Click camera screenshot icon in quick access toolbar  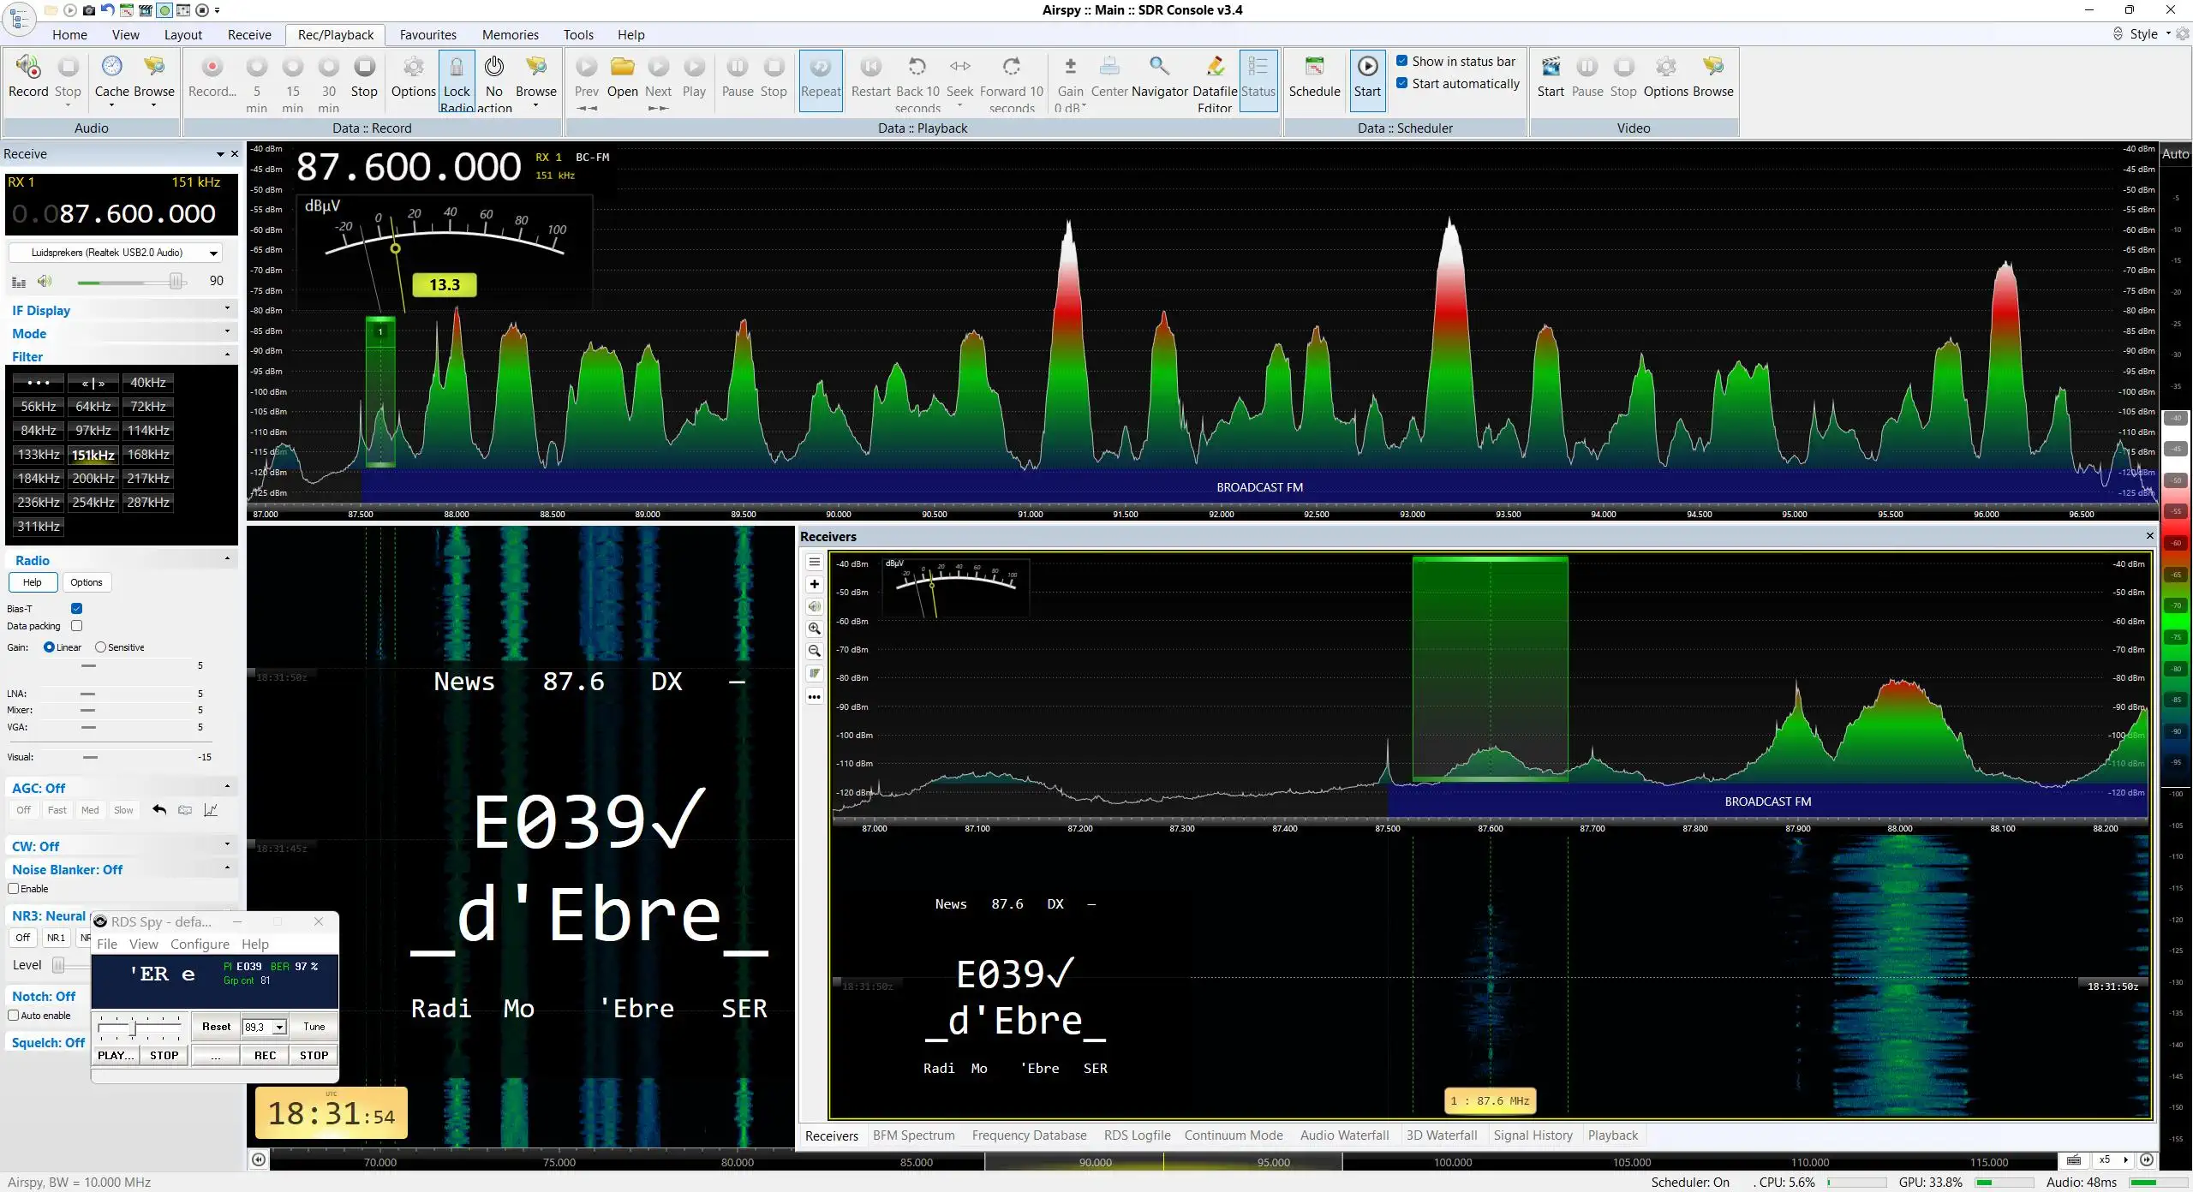[x=88, y=10]
